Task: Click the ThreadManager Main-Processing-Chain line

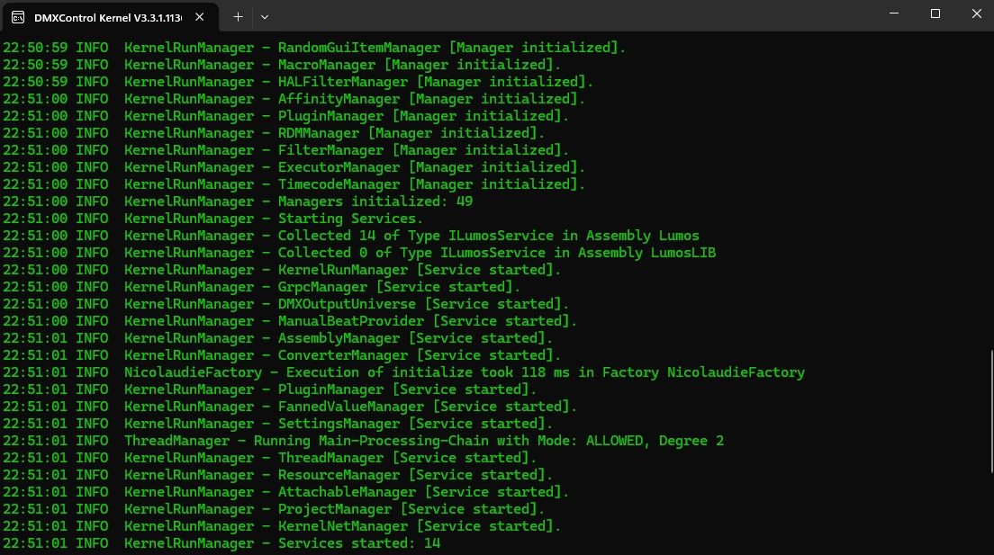Action: (363, 441)
